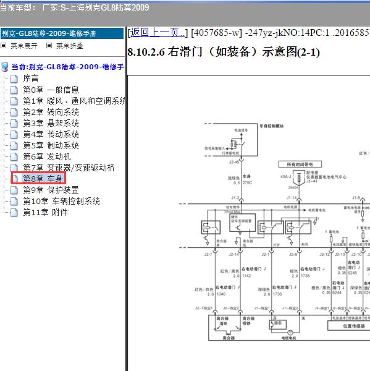
Task: Click 菜单折叠 to collapse the menu
Action: 70,46
